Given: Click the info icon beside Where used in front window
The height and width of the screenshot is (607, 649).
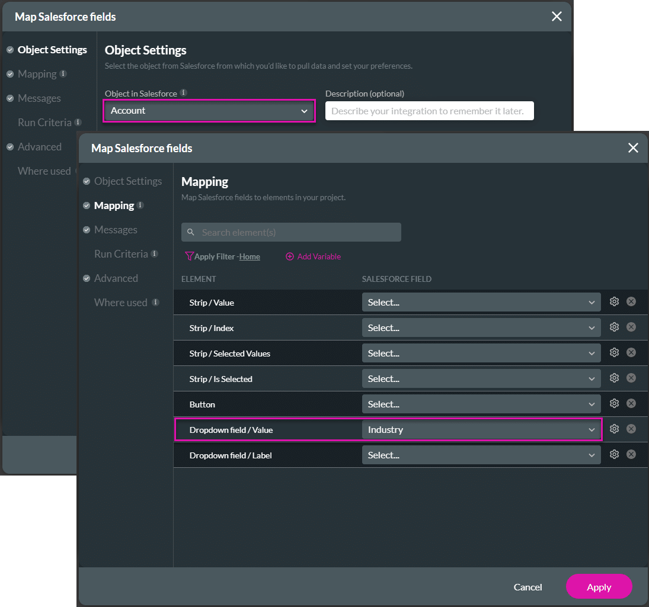Looking at the screenshot, I should tap(156, 302).
